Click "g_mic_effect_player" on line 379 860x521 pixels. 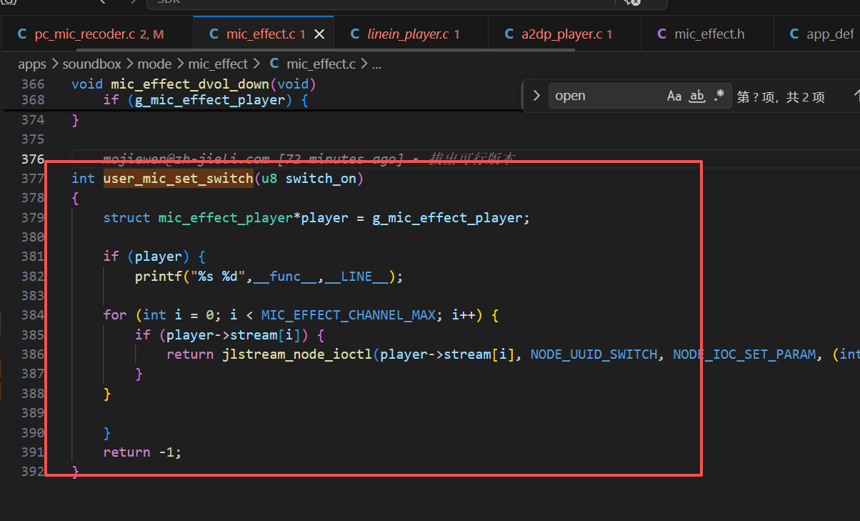(447, 218)
